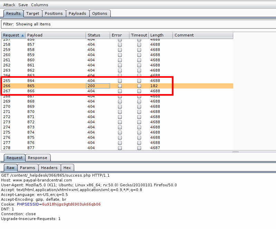Switch to the Positions tab

[54, 13]
